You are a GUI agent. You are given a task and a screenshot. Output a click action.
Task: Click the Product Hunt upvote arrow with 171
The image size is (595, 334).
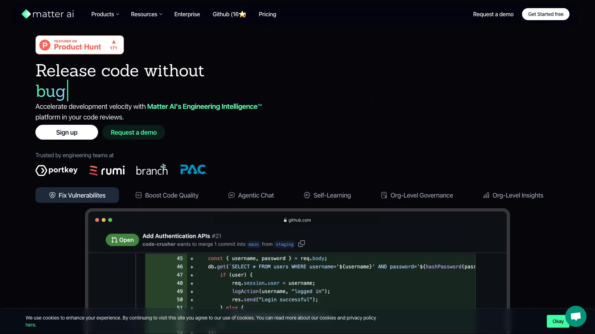click(x=114, y=45)
